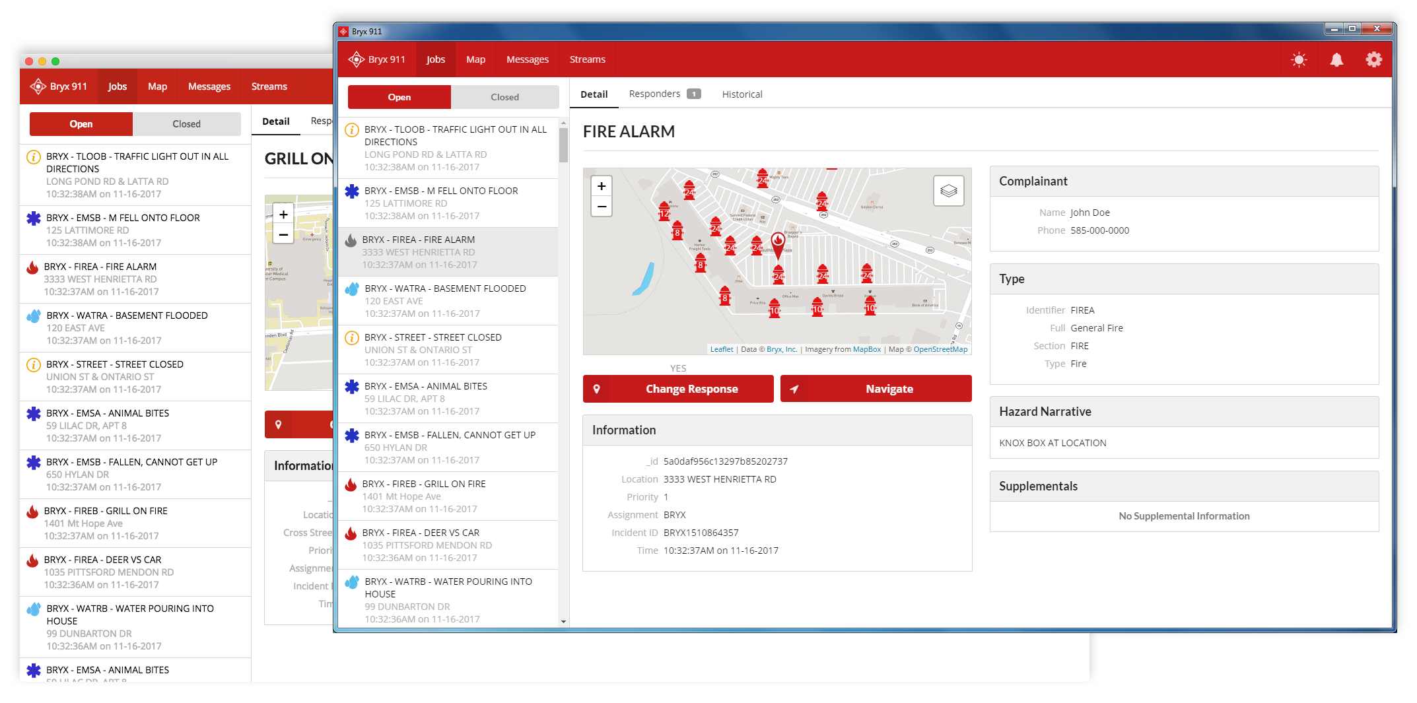Toggle Closed jobs in the back window
Image resolution: width=1417 pixels, height=703 pixels.
pos(186,124)
